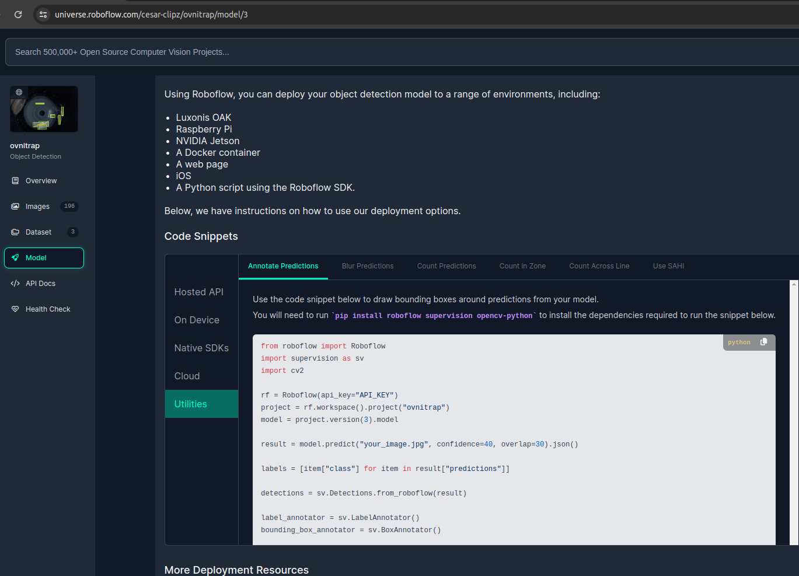Click the Overview sidebar icon

point(15,181)
